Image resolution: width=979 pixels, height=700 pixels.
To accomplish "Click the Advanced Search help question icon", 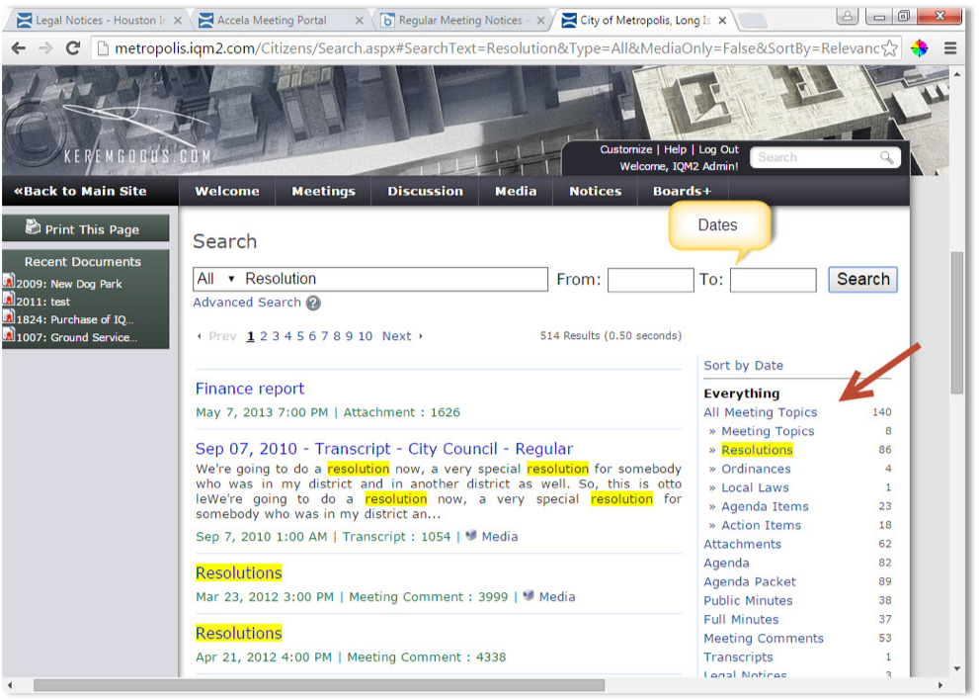I will coord(313,304).
